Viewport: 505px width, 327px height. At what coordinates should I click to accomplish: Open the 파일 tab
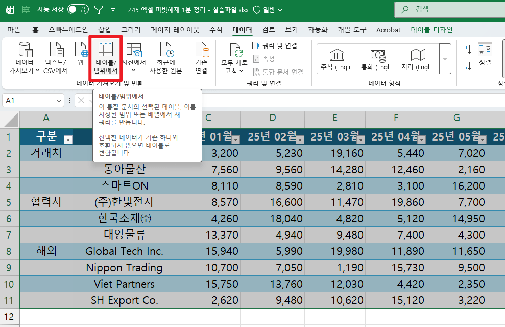[x=14, y=30]
